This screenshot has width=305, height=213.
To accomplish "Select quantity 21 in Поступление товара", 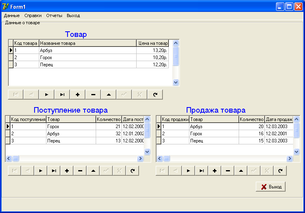I will (x=109, y=127).
